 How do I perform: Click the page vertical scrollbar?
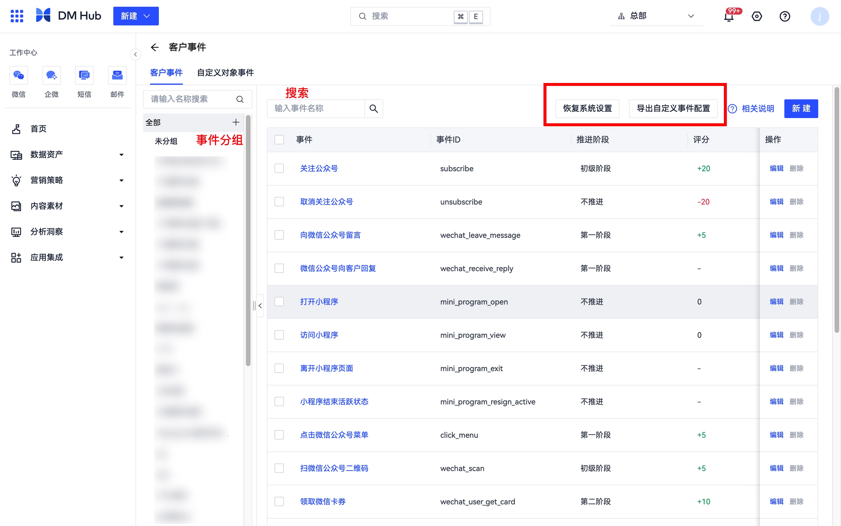[837, 210]
